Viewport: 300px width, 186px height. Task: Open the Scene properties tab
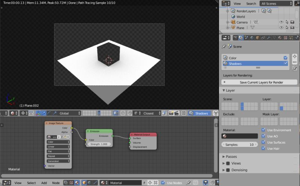pos(246,38)
